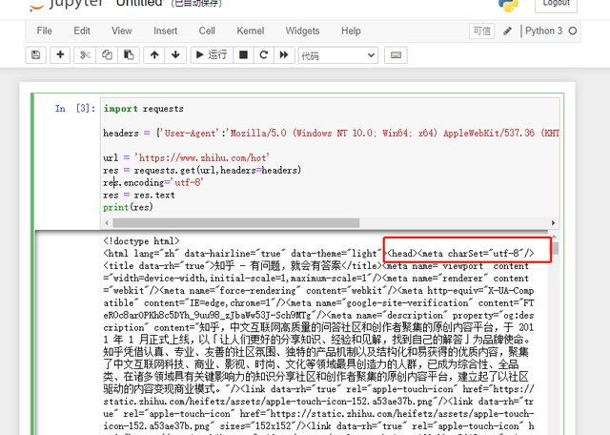
Task: Click the kernel idle circle indicator
Action: point(572,31)
